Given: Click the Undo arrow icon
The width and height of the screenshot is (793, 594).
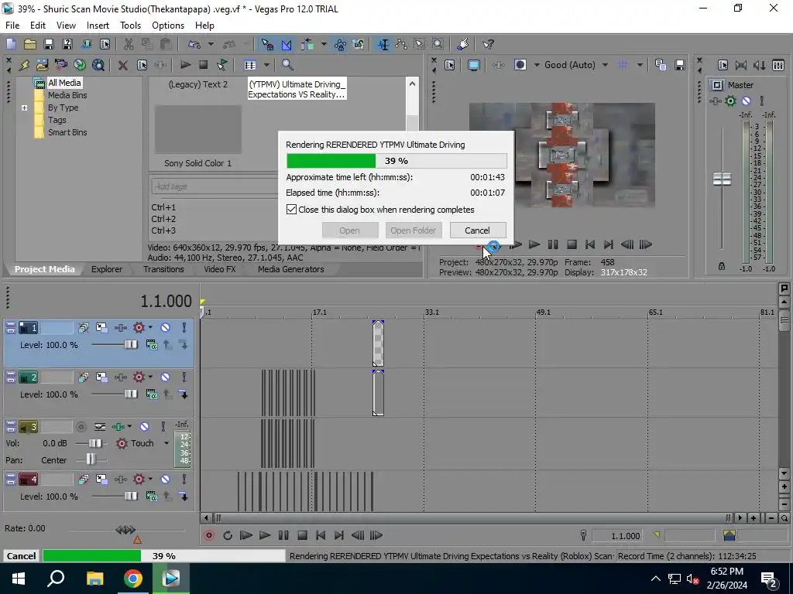Looking at the screenshot, I should tap(194, 44).
